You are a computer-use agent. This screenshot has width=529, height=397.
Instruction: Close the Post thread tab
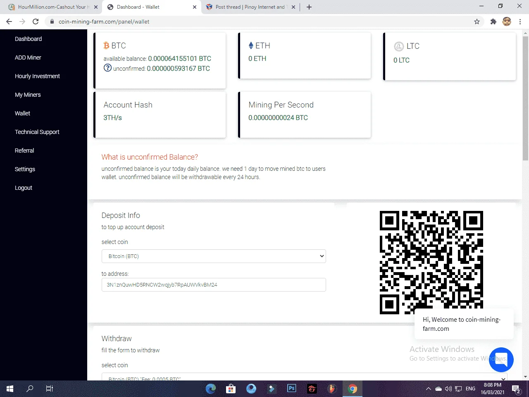point(293,7)
